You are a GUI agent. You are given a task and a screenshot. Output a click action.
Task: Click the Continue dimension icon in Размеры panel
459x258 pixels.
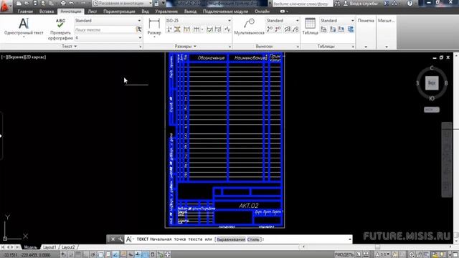tap(196, 29)
